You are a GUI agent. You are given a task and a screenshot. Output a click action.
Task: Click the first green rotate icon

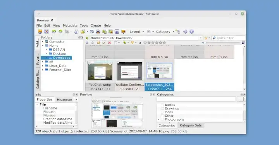(x=54, y=32)
